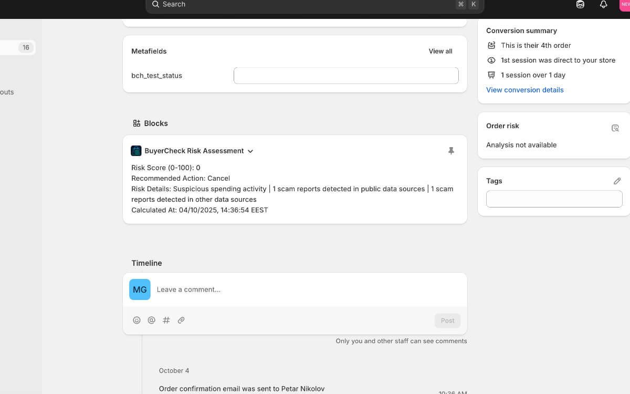The height and width of the screenshot is (394, 630).
Task: Click View all metafields
Action: (440, 51)
